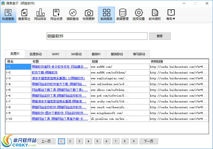The width and height of the screenshot is (213, 149).
Task: Jump to page 8
Action: click(x=125, y=141)
